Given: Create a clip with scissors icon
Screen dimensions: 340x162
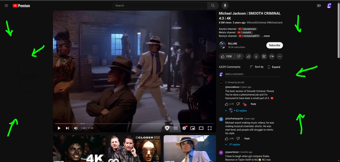Looking at the screenshot, I should coord(264,56).
